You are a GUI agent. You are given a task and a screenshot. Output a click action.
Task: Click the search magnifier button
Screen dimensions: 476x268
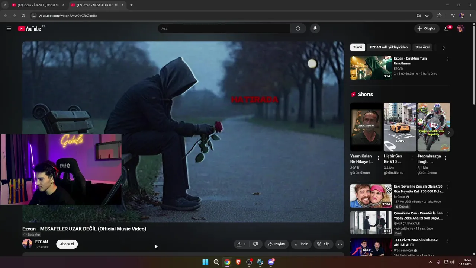tap(298, 29)
